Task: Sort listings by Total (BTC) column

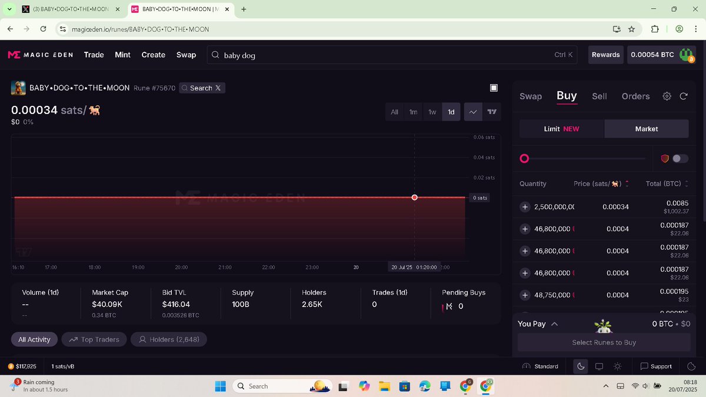Action: point(667,184)
